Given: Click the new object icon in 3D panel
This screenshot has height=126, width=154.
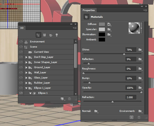Looking at the screenshot, I should coord(62,99).
